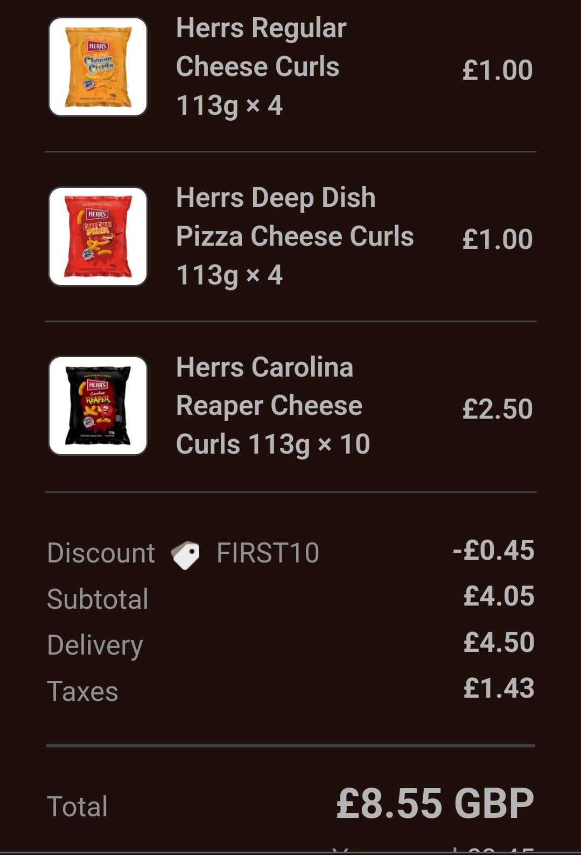Click the Discount label

click(x=101, y=553)
